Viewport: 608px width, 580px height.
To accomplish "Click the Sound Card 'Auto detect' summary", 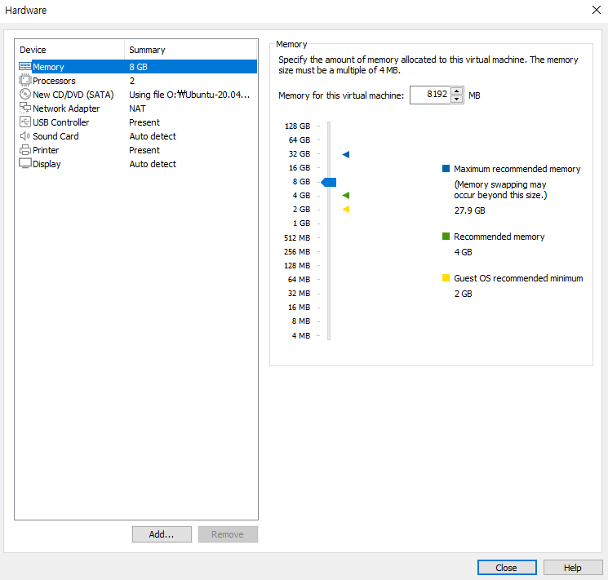I will (153, 136).
